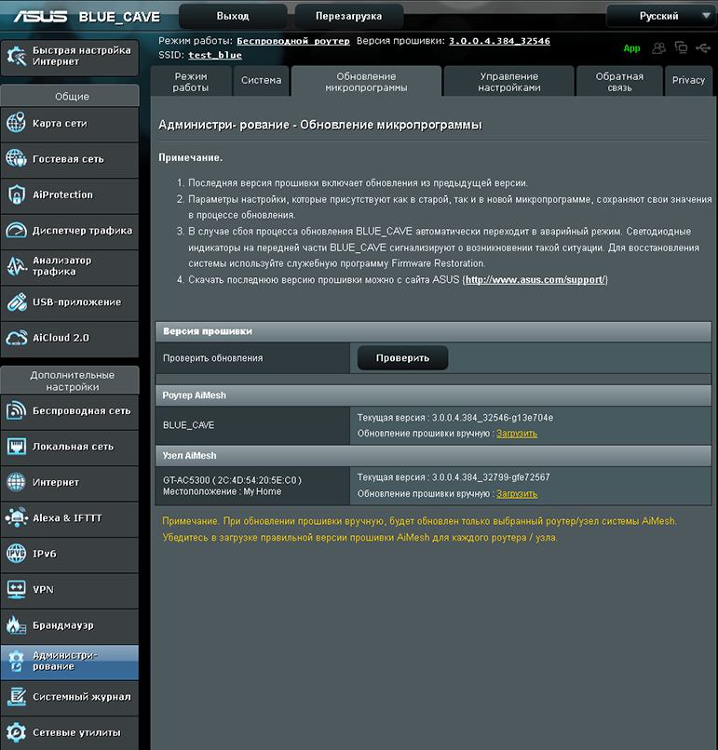Viewport: 718px width, 750px height.
Task: Click Загрузить link for BLUE_CAVE
Action: pos(517,434)
